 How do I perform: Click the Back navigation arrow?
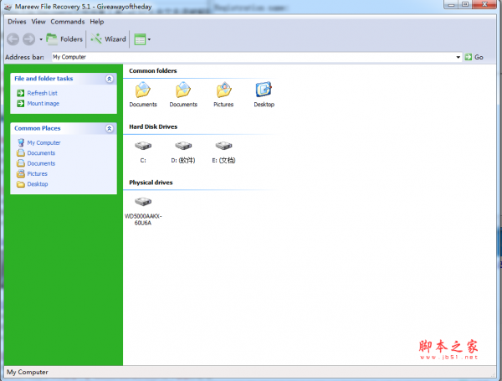pyautogui.click(x=13, y=39)
